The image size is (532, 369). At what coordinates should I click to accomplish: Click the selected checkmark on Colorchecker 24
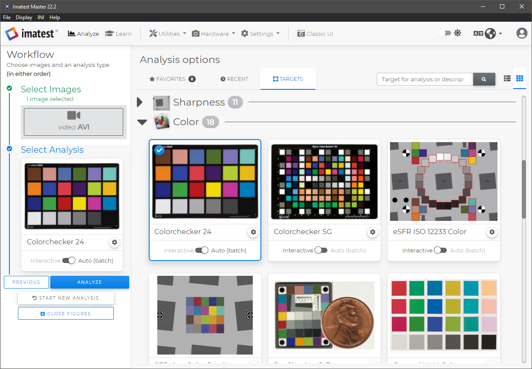pyautogui.click(x=159, y=150)
